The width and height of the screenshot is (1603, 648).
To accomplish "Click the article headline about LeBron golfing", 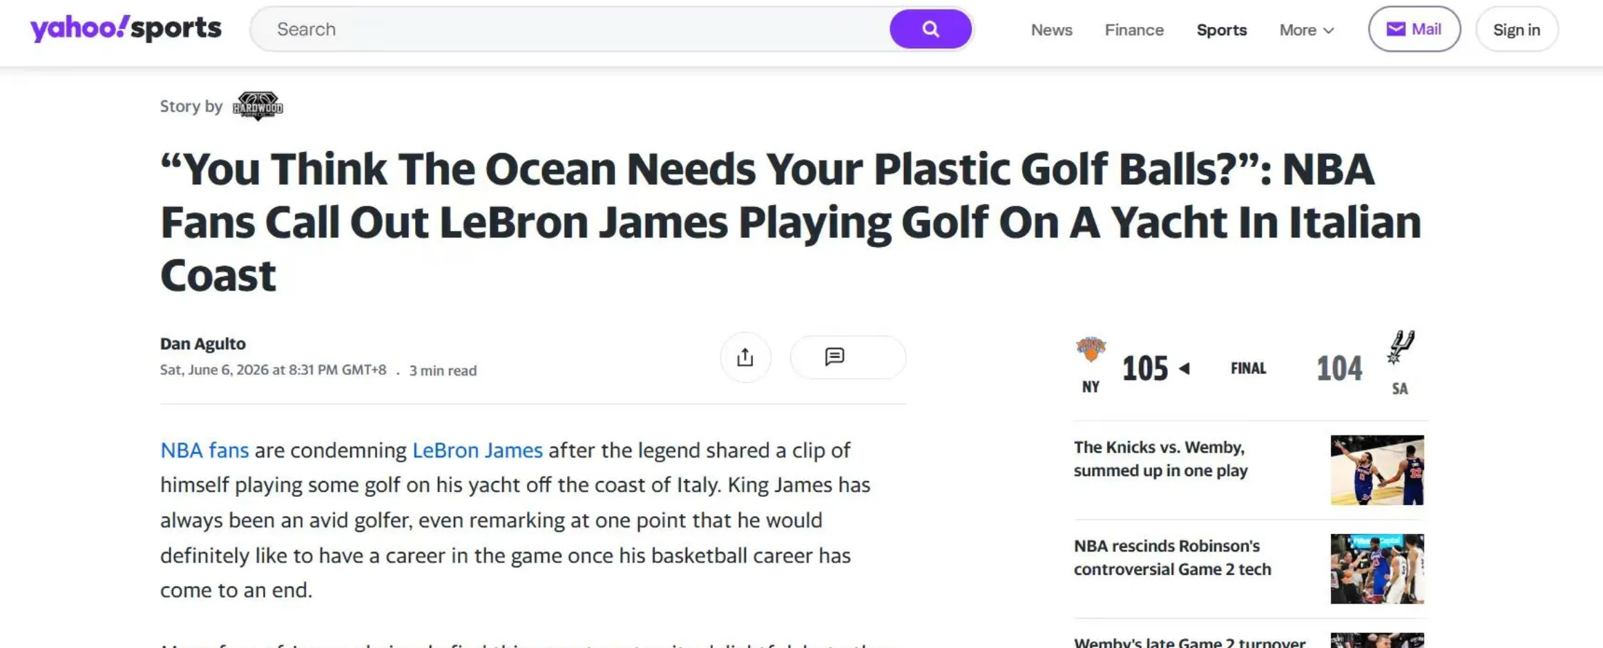I will pos(791,222).
